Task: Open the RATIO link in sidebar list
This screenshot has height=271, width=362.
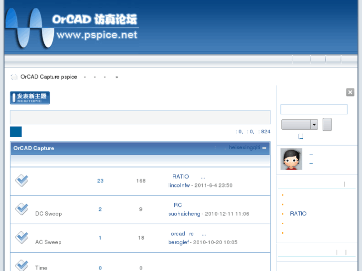Action: 298,214
